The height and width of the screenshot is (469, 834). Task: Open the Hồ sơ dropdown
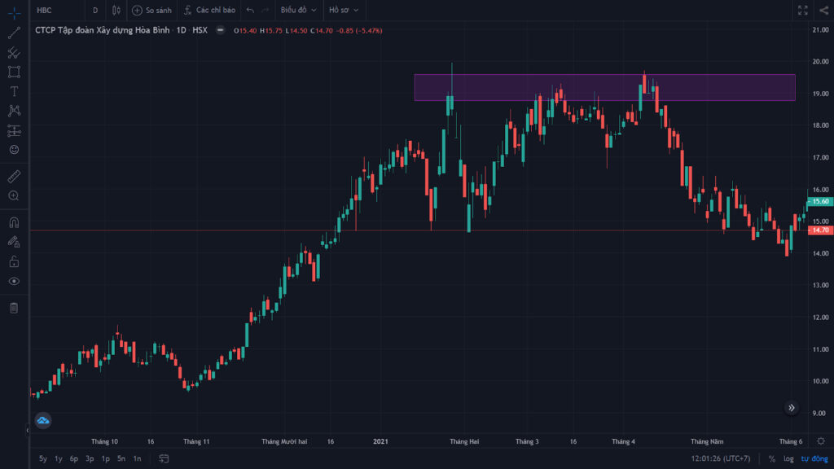[344, 10]
